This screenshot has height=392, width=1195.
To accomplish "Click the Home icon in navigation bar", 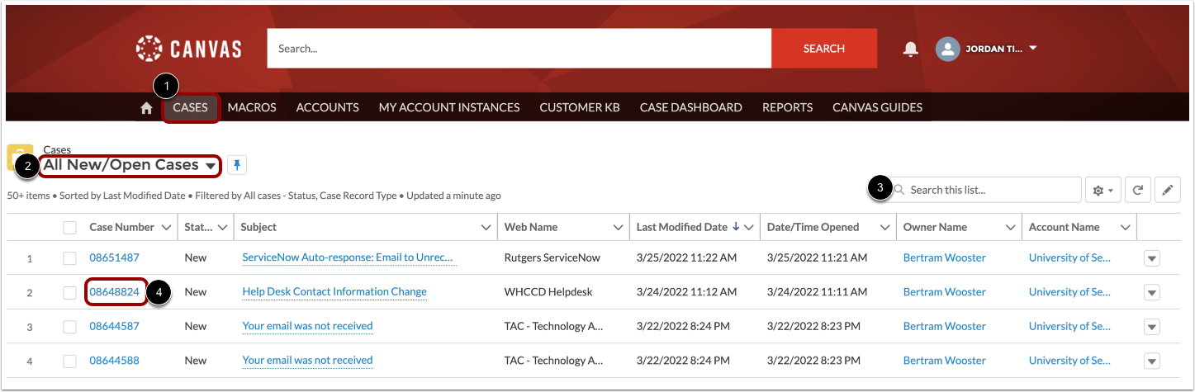I will click(146, 108).
